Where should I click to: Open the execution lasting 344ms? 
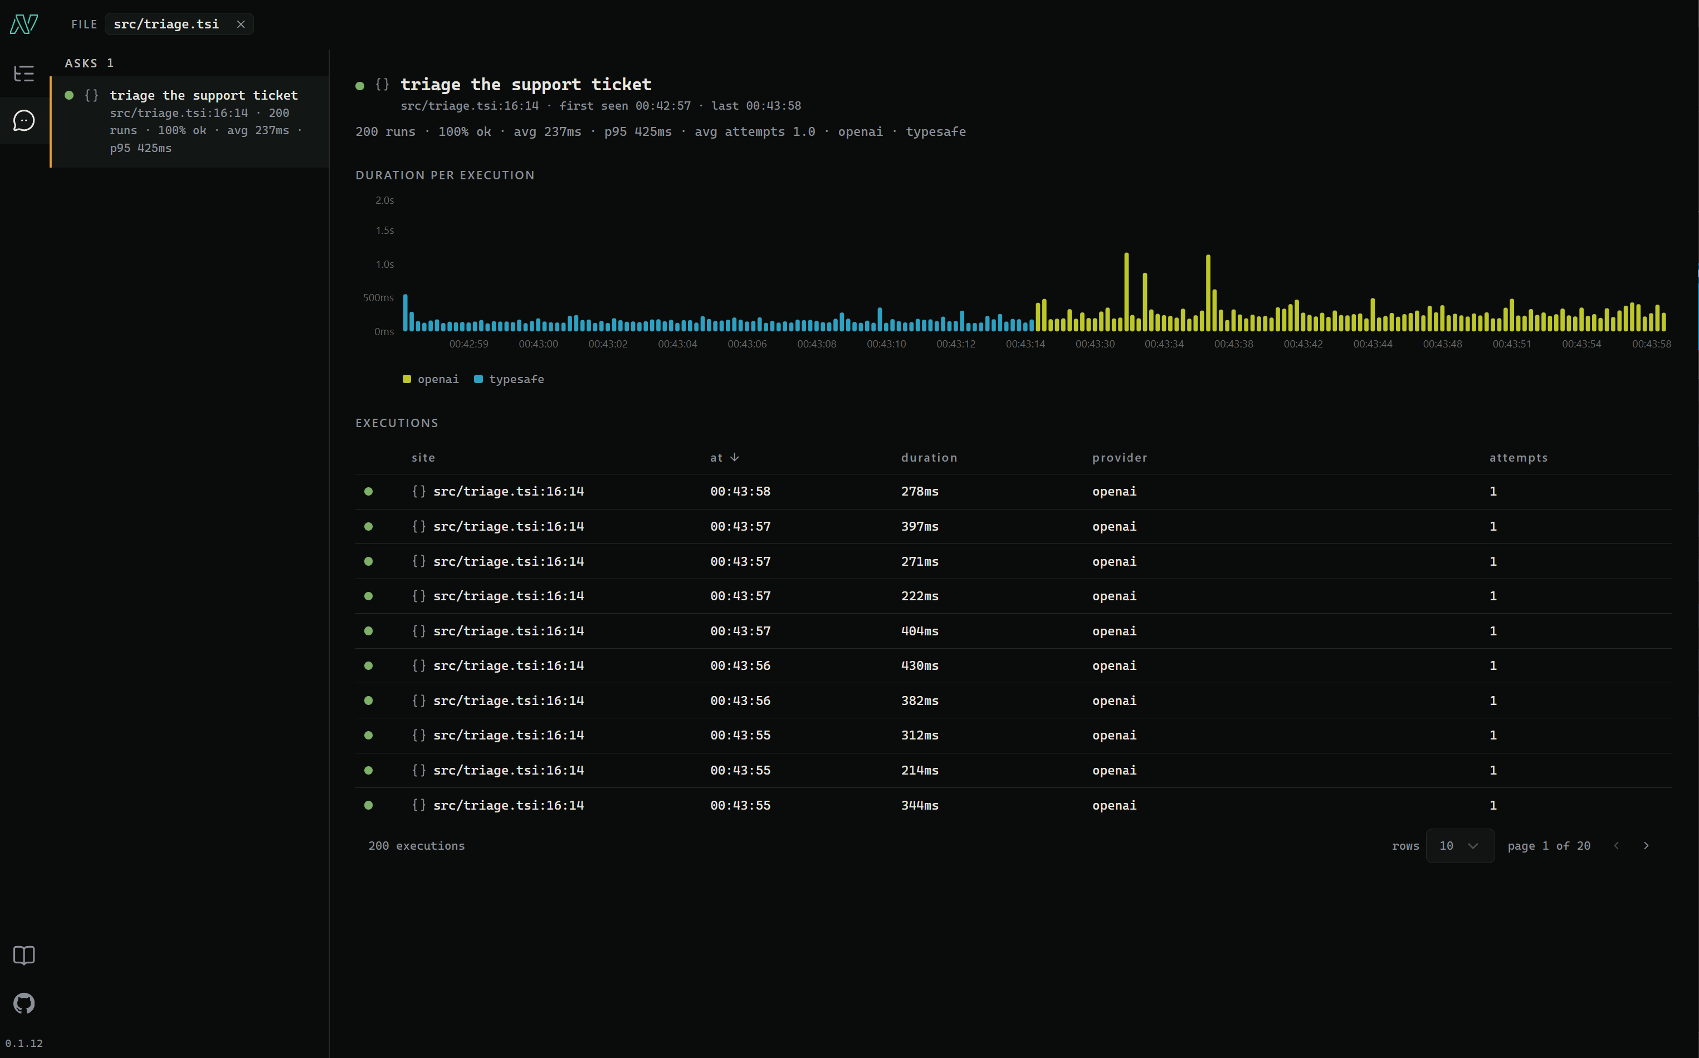(1013, 805)
